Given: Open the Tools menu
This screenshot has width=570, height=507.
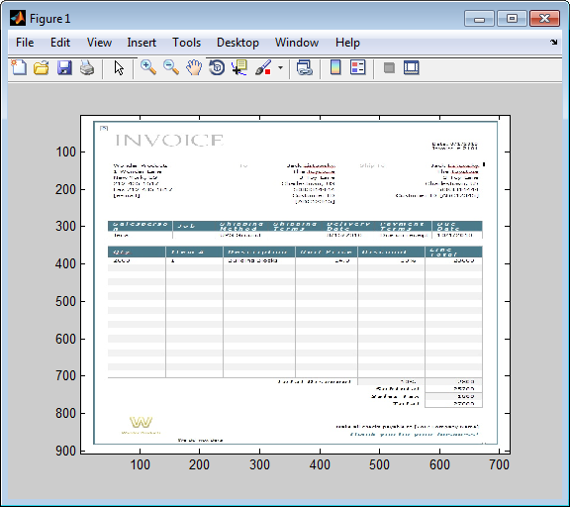Looking at the screenshot, I should point(186,43).
